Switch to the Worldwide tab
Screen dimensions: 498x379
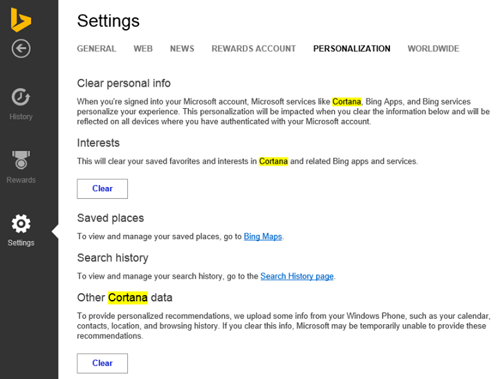point(434,49)
